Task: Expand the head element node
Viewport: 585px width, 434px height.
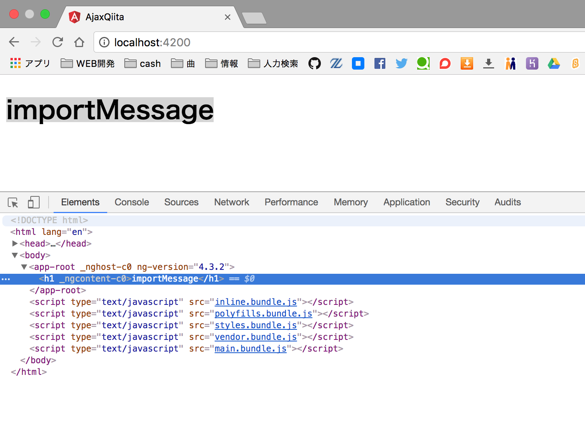Action: click(15, 243)
